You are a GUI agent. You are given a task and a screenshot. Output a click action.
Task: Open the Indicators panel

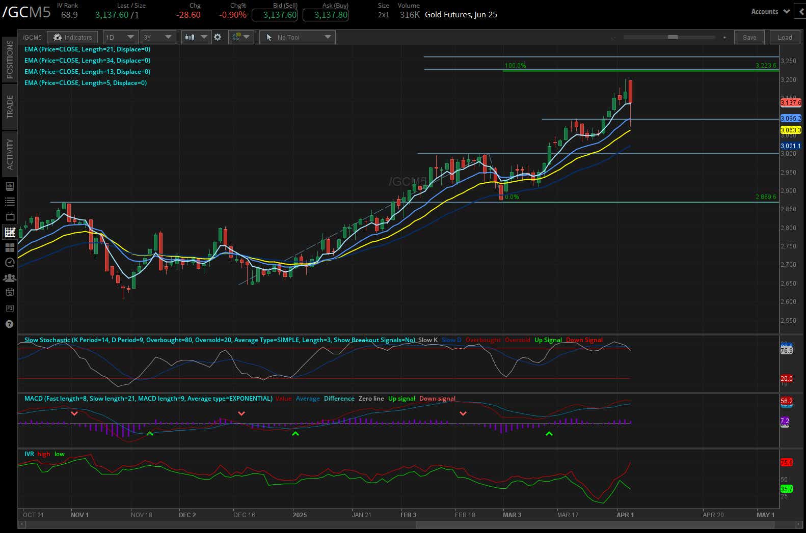coord(72,37)
